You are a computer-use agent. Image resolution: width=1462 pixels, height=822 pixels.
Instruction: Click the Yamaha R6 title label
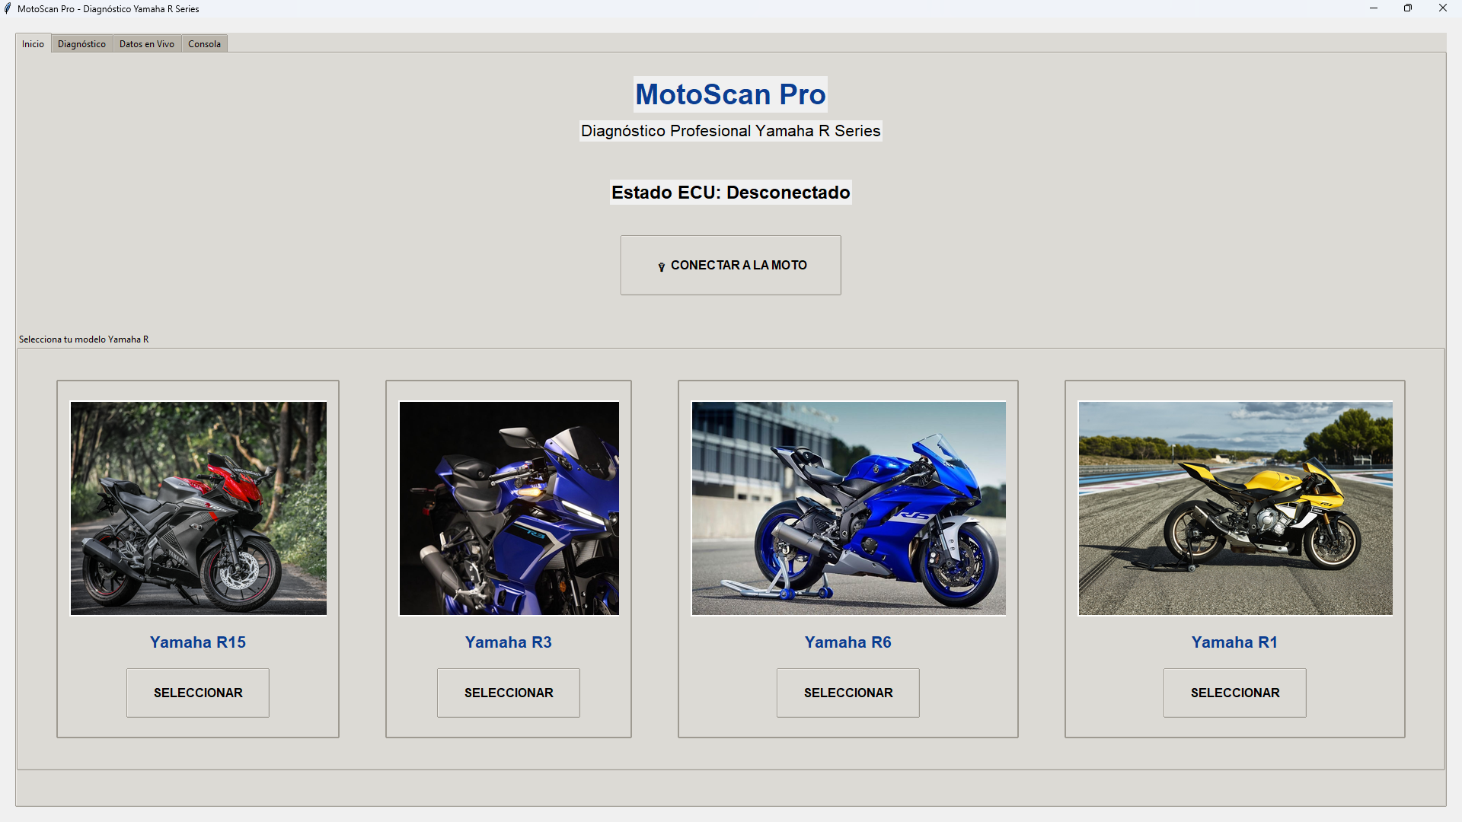[x=848, y=642]
